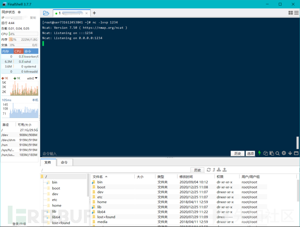Open terminal settings gear icon
This screenshot has width=300, height=227.
tap(283, 153)
